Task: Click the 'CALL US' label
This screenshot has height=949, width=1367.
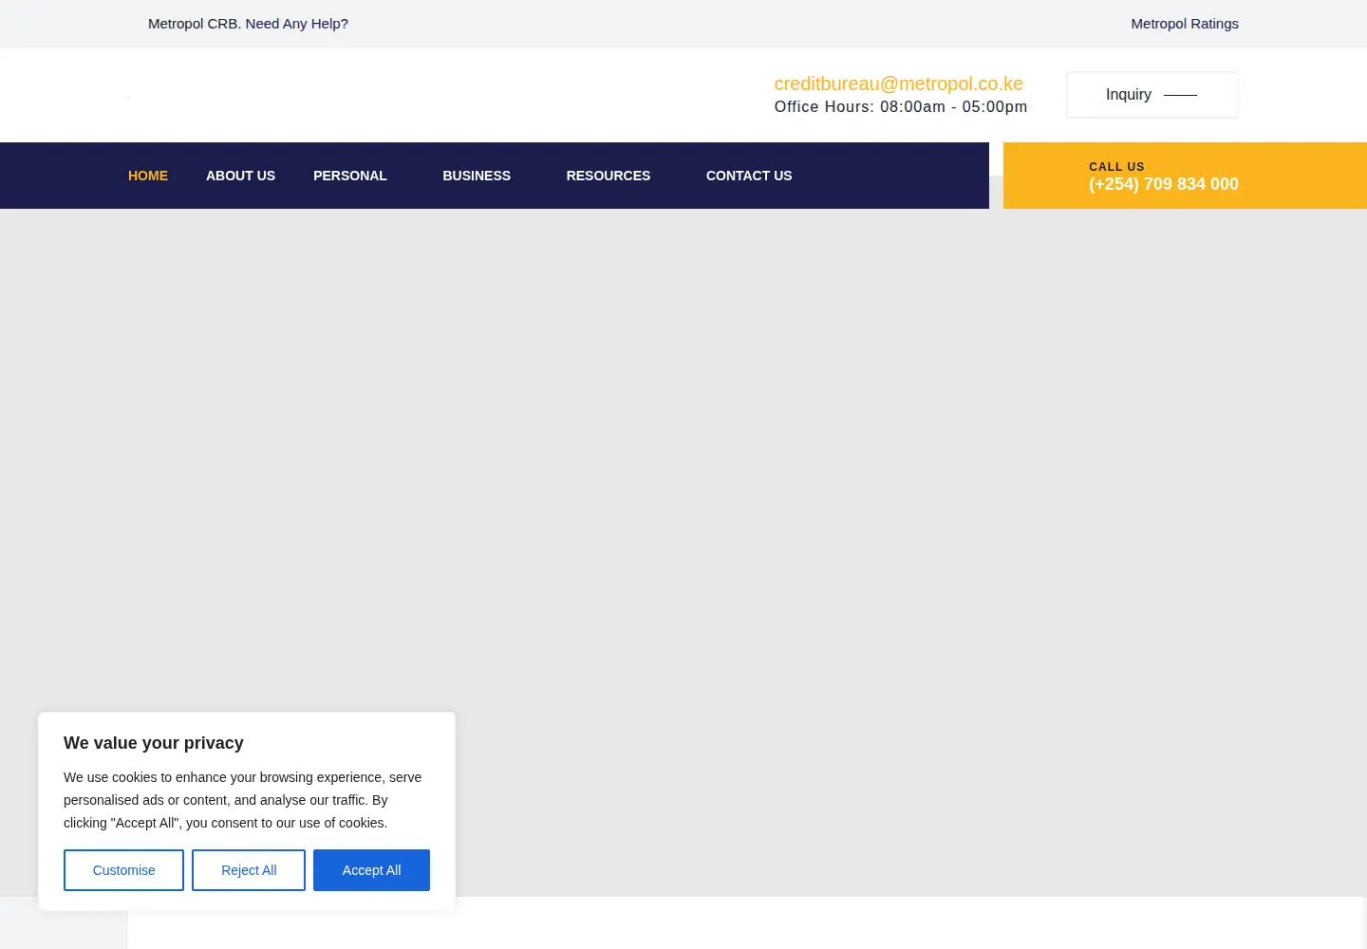Action: (x=1116, y=166)
